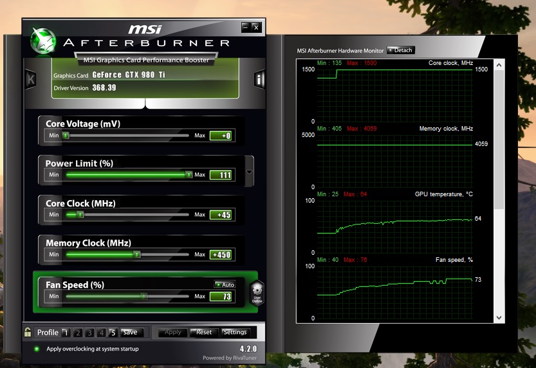Click the driver version 368.39 text
The width and height of the screenshot is (536, 368).
tap(104, 87)
